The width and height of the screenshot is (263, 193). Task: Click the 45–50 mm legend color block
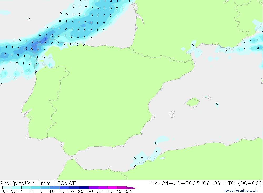click(x=122, y=188)
